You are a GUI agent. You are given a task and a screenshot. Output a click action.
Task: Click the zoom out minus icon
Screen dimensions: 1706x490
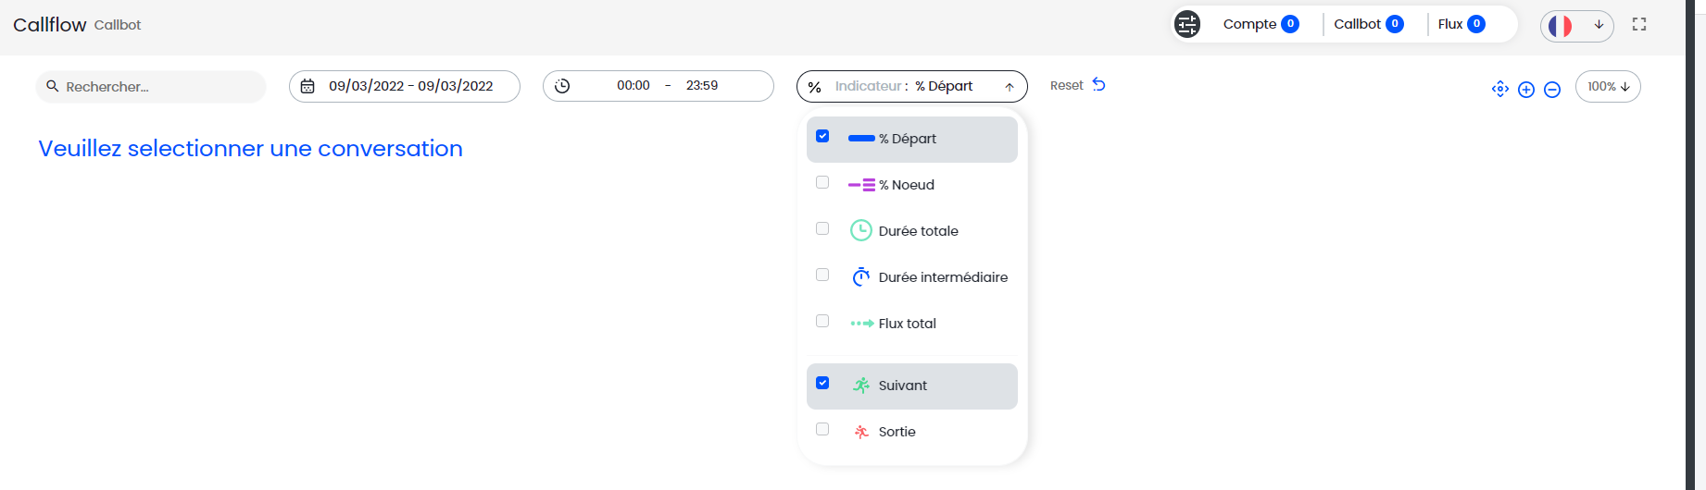(1552, 89)
